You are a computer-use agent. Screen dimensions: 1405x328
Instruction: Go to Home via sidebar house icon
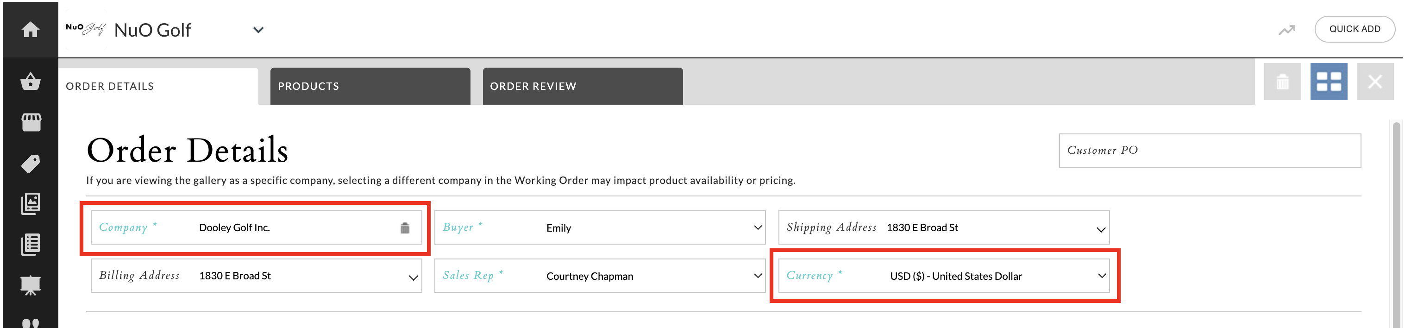[x=31, y=30]
